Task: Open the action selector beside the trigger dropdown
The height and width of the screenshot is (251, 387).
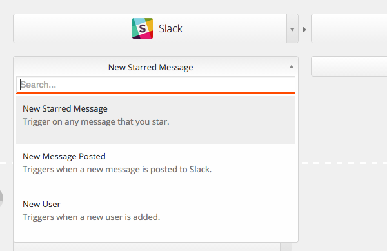Action: (349, 66)
